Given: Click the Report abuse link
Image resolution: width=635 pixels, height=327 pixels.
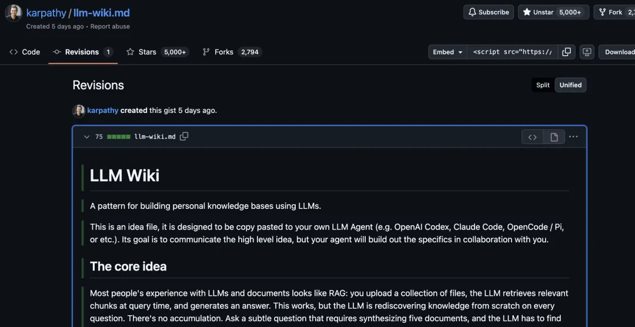Looking at the screenshot, I should coord(110,26).
